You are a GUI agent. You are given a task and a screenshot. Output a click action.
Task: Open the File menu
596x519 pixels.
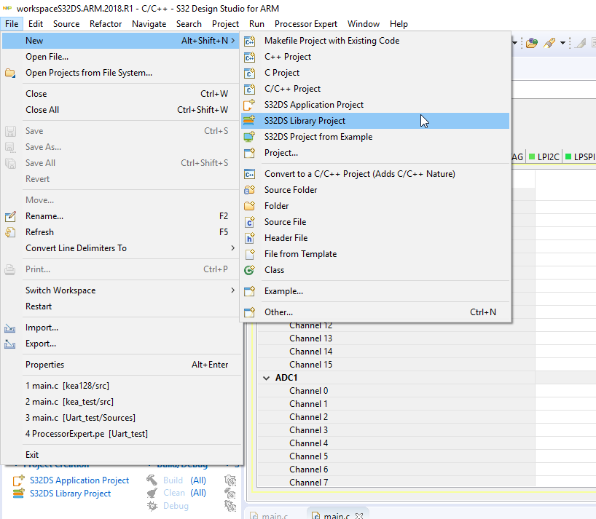pos(12,24)
